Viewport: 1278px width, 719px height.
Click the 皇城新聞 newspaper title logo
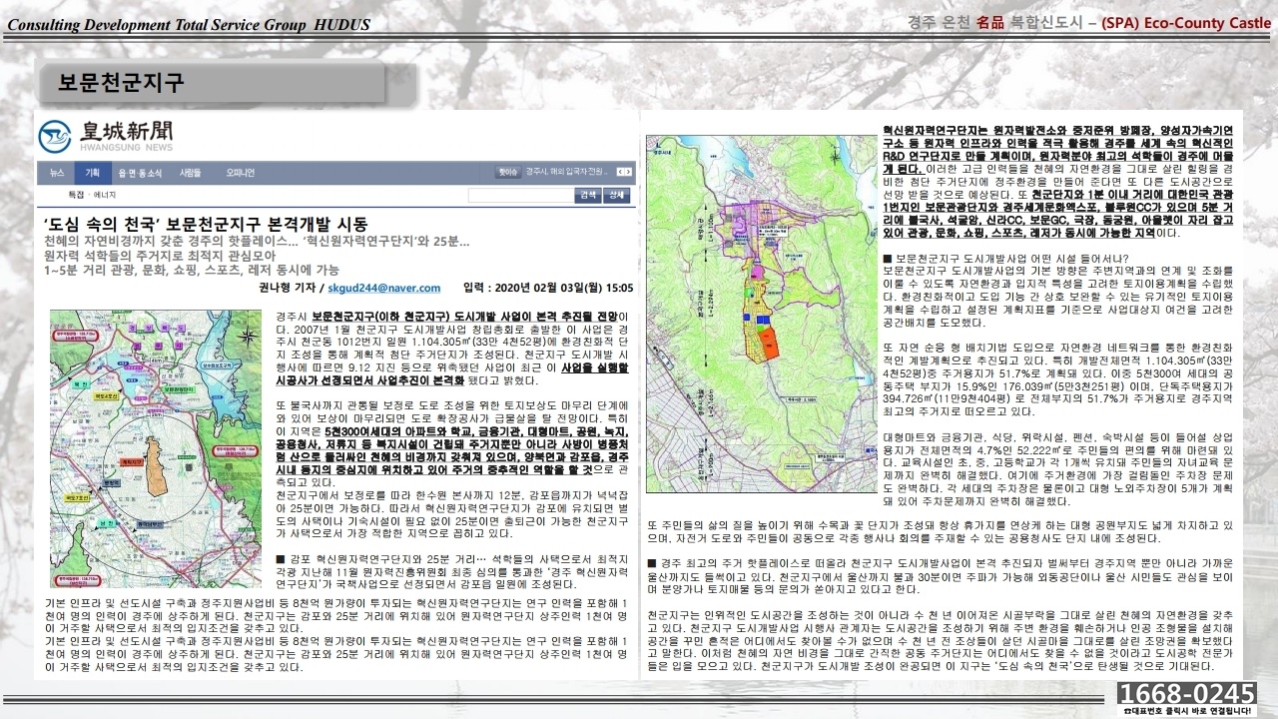[127, 131]
